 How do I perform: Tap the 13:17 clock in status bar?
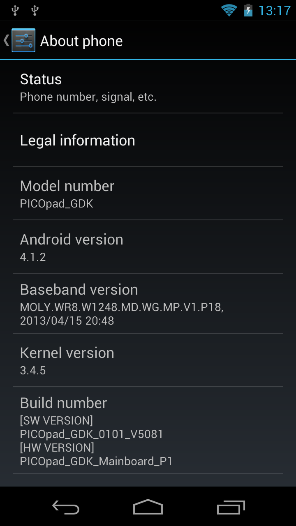point(275,10)
